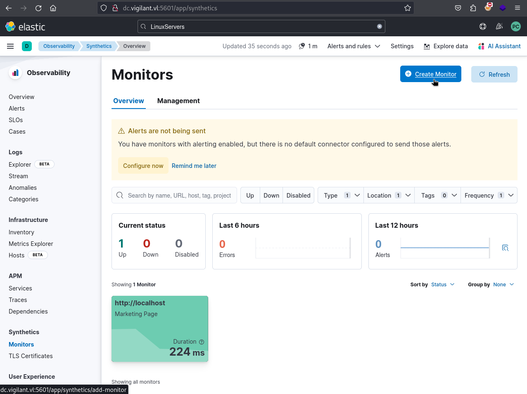Expand the Type filter dropdown
527x394 pixels.
[341, 196]
